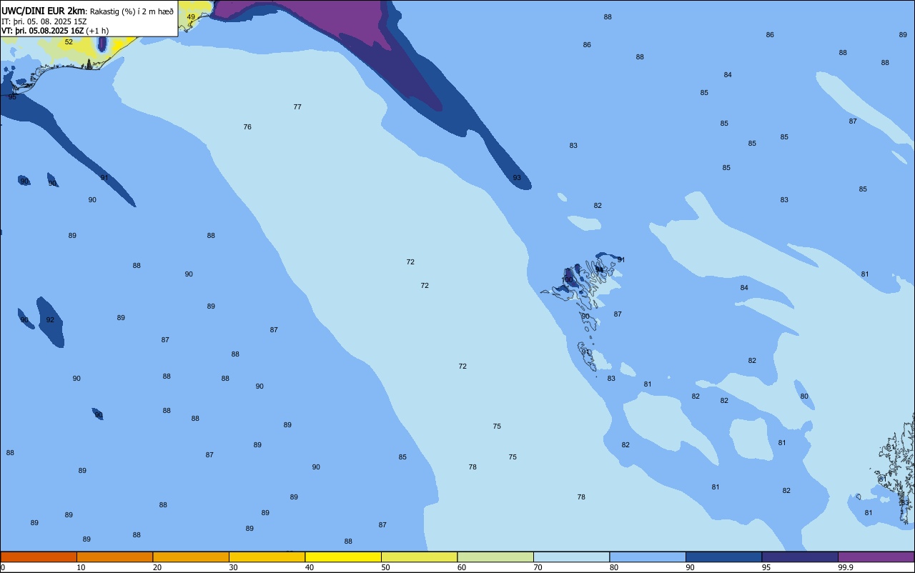Click the map humidity value '49'
This screenshot has height=573, width=915.
click(x=191, y=17)
